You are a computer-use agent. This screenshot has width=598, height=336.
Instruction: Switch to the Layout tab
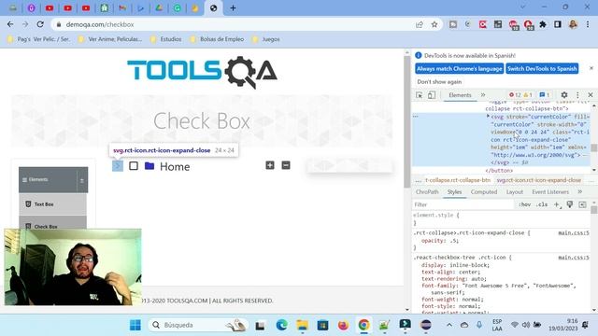(515, 191)
